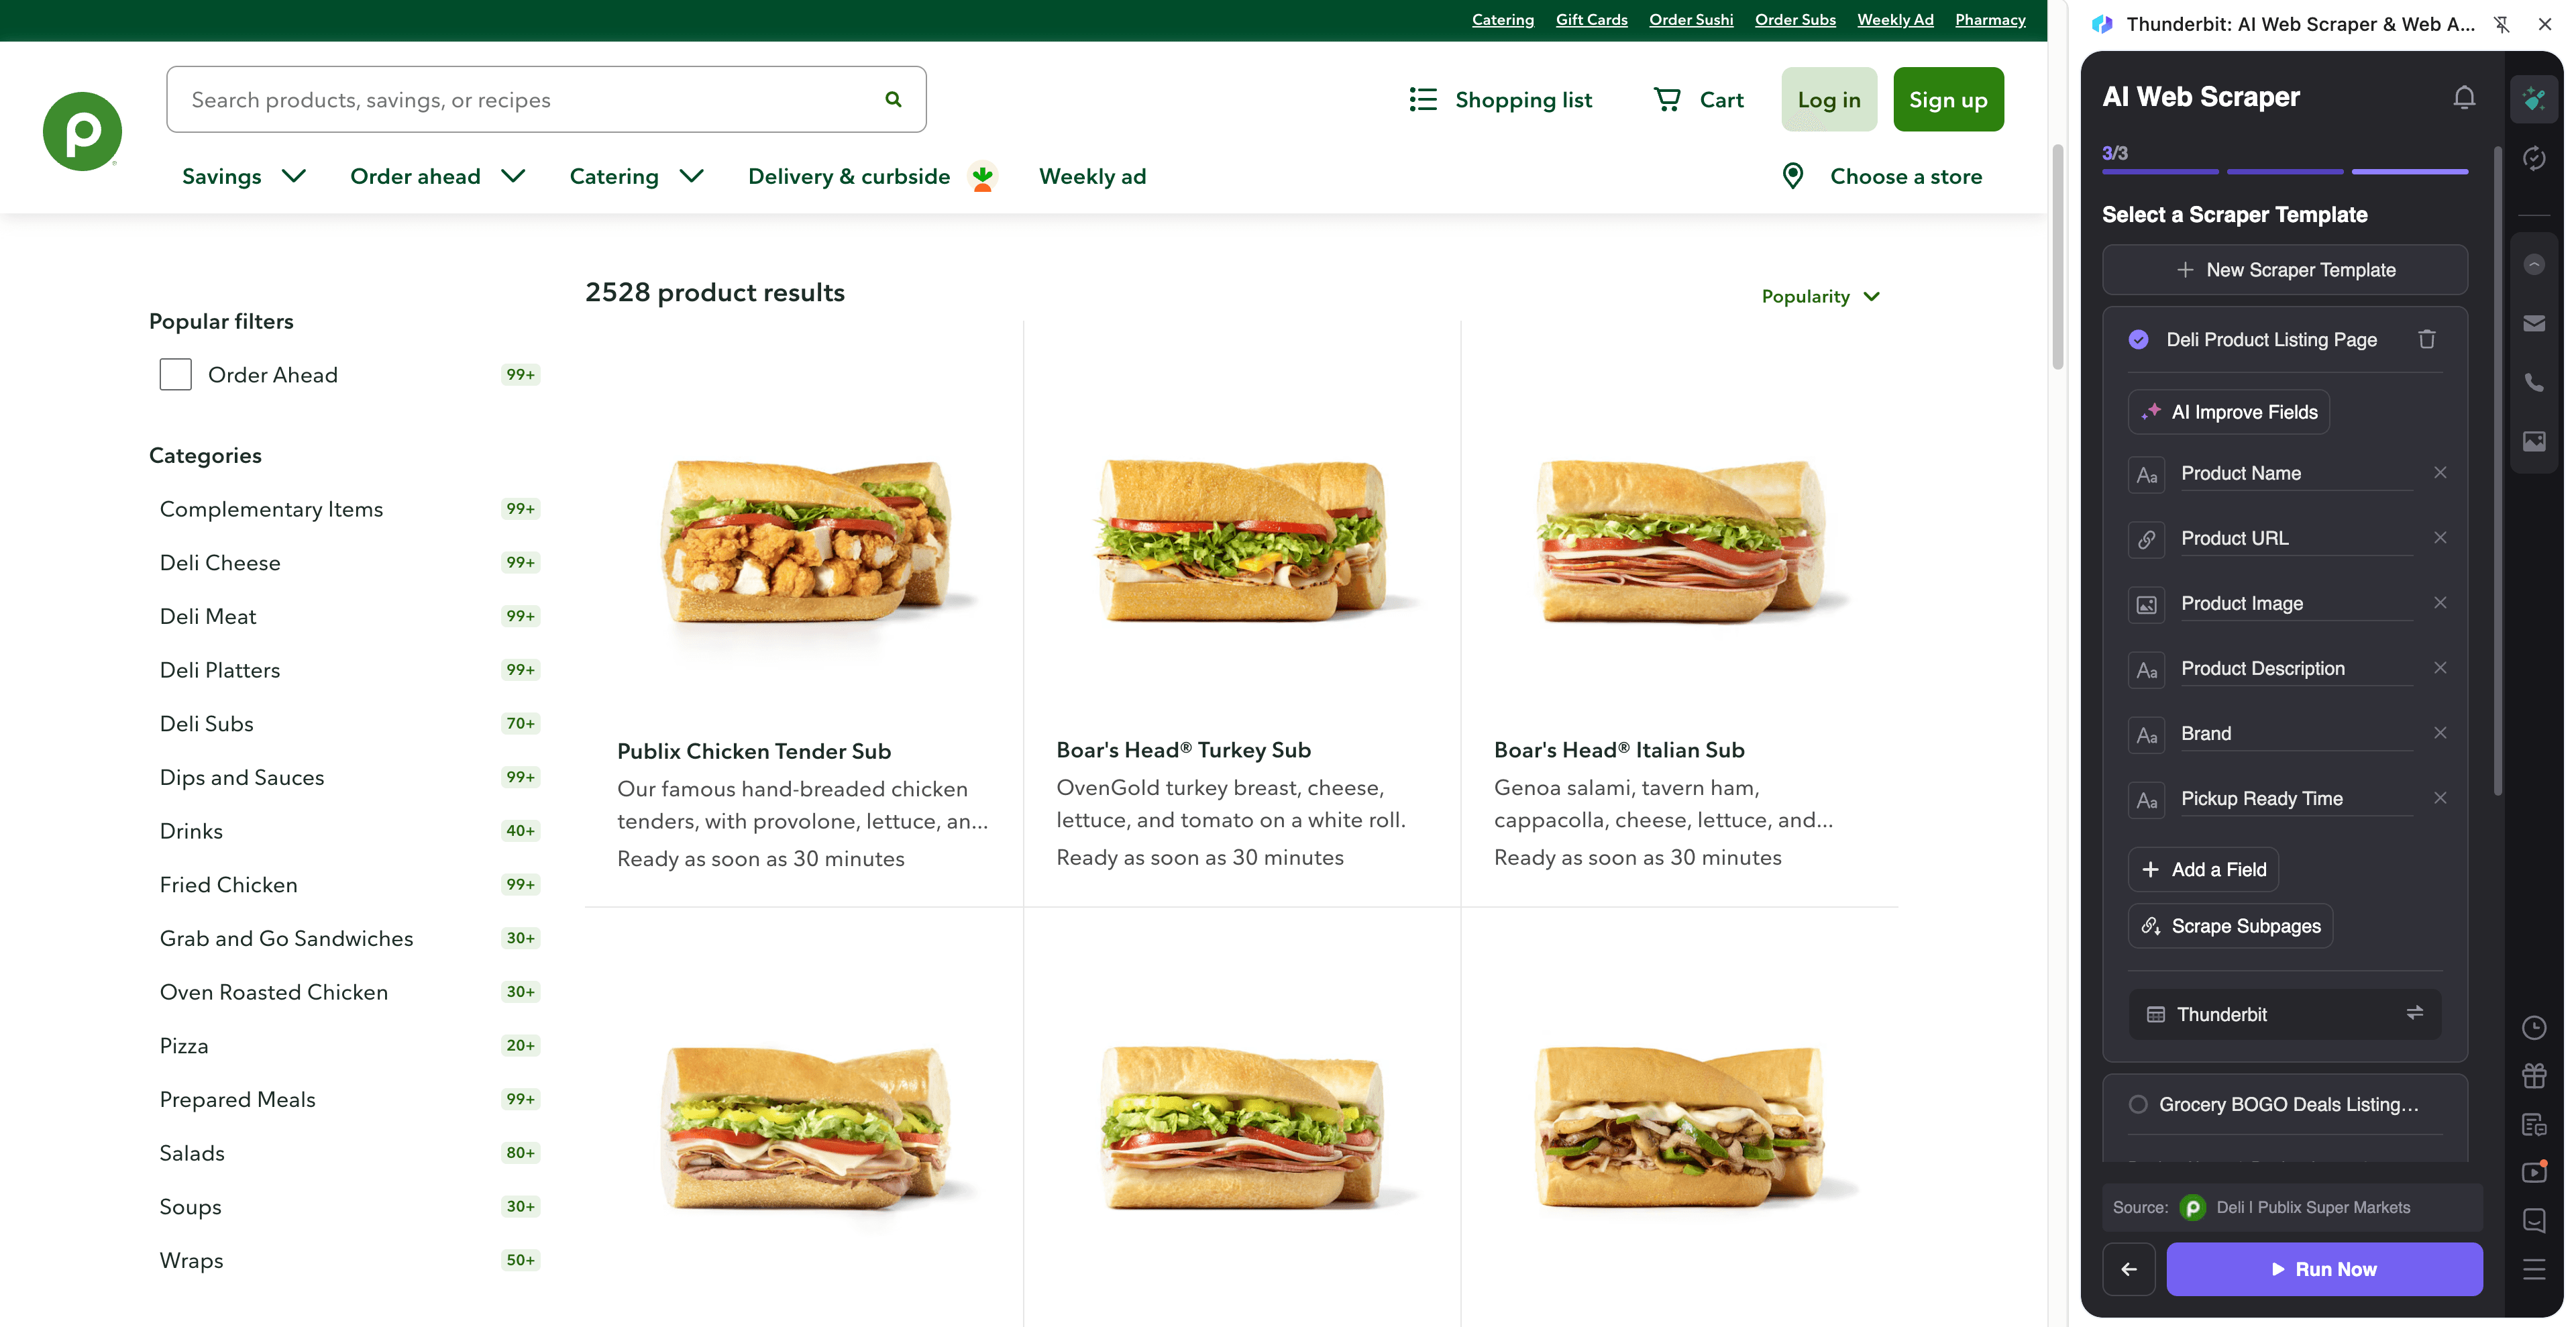Delete the Deli Product Listing Page template via trash icon

tap(2428, 340)
